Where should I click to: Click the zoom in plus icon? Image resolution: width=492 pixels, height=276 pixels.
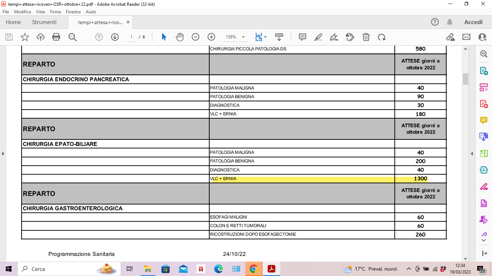[x=211, y=37]
